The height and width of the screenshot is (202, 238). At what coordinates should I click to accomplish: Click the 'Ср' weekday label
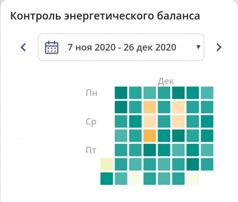point(91,122)
